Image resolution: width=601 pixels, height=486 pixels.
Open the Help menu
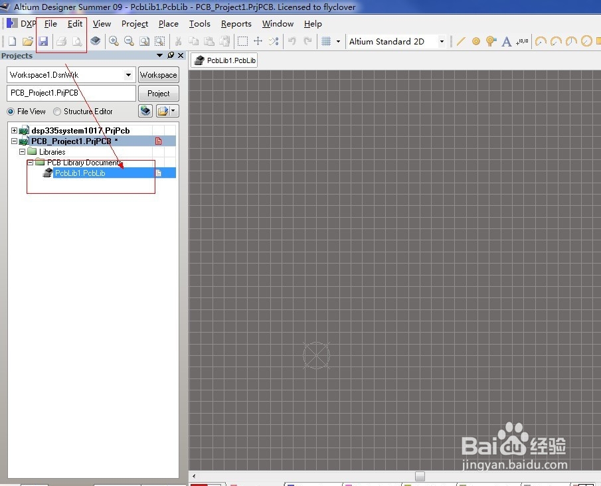[x=313, y=24]
